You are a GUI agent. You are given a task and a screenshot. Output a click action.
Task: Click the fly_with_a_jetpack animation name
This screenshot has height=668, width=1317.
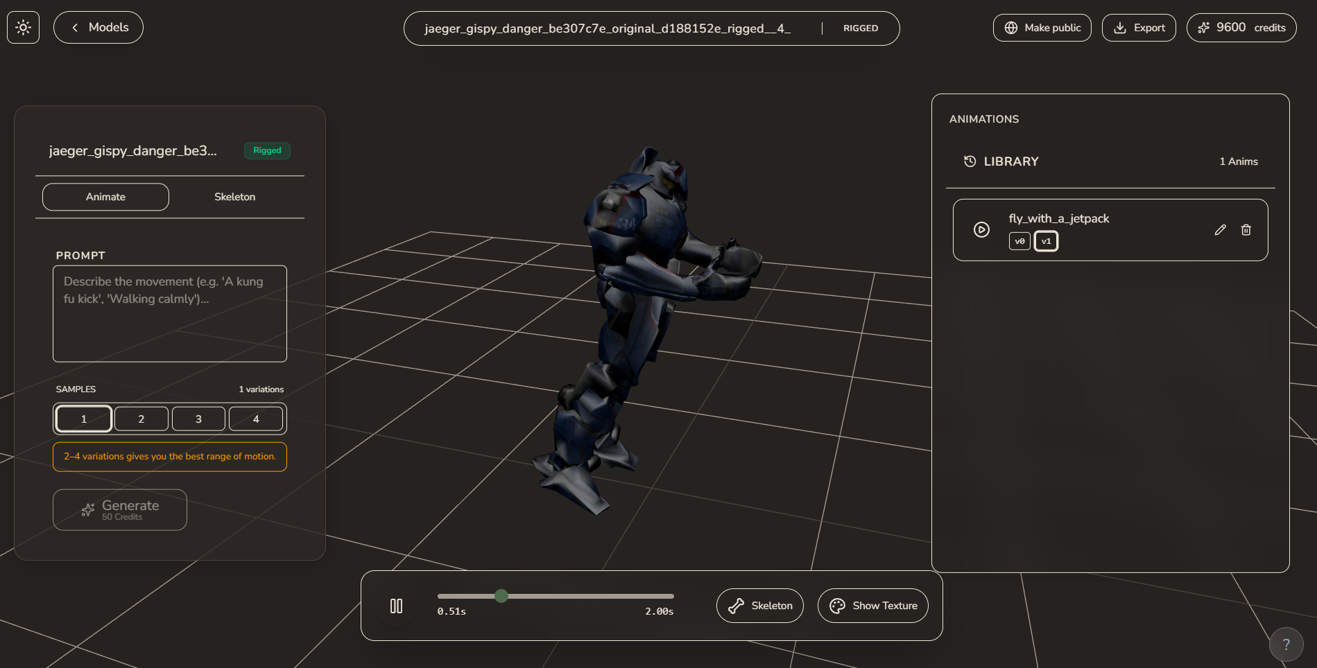tap(1059, 218)
